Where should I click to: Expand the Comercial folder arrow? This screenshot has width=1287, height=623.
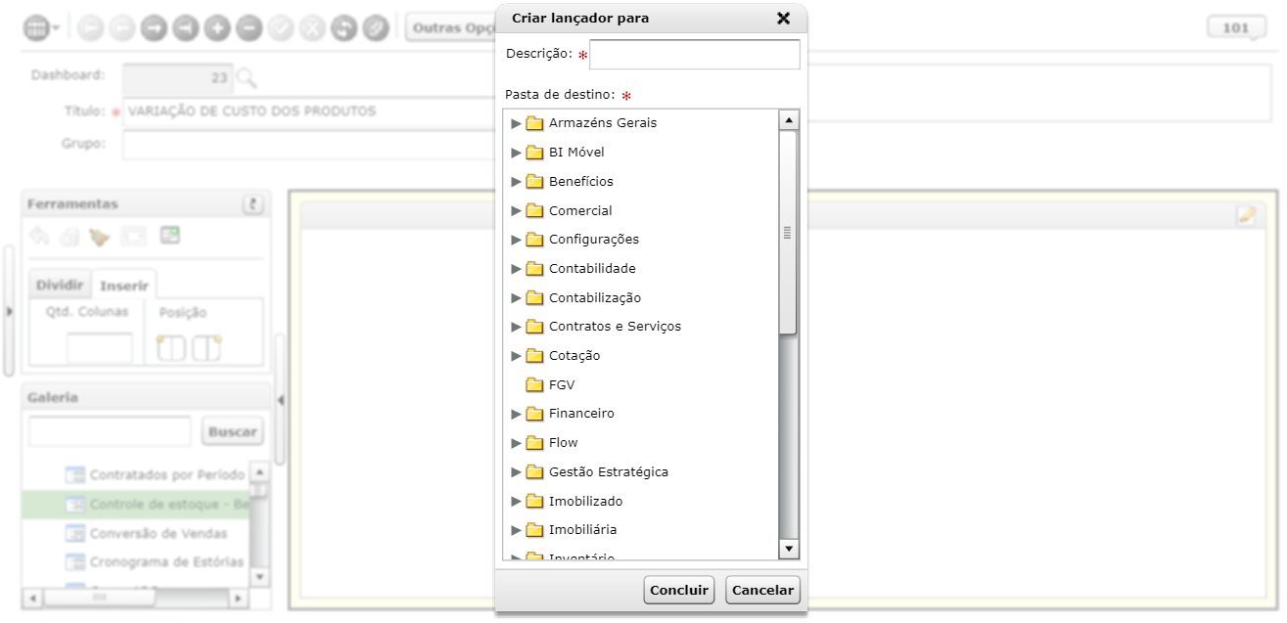517,210
